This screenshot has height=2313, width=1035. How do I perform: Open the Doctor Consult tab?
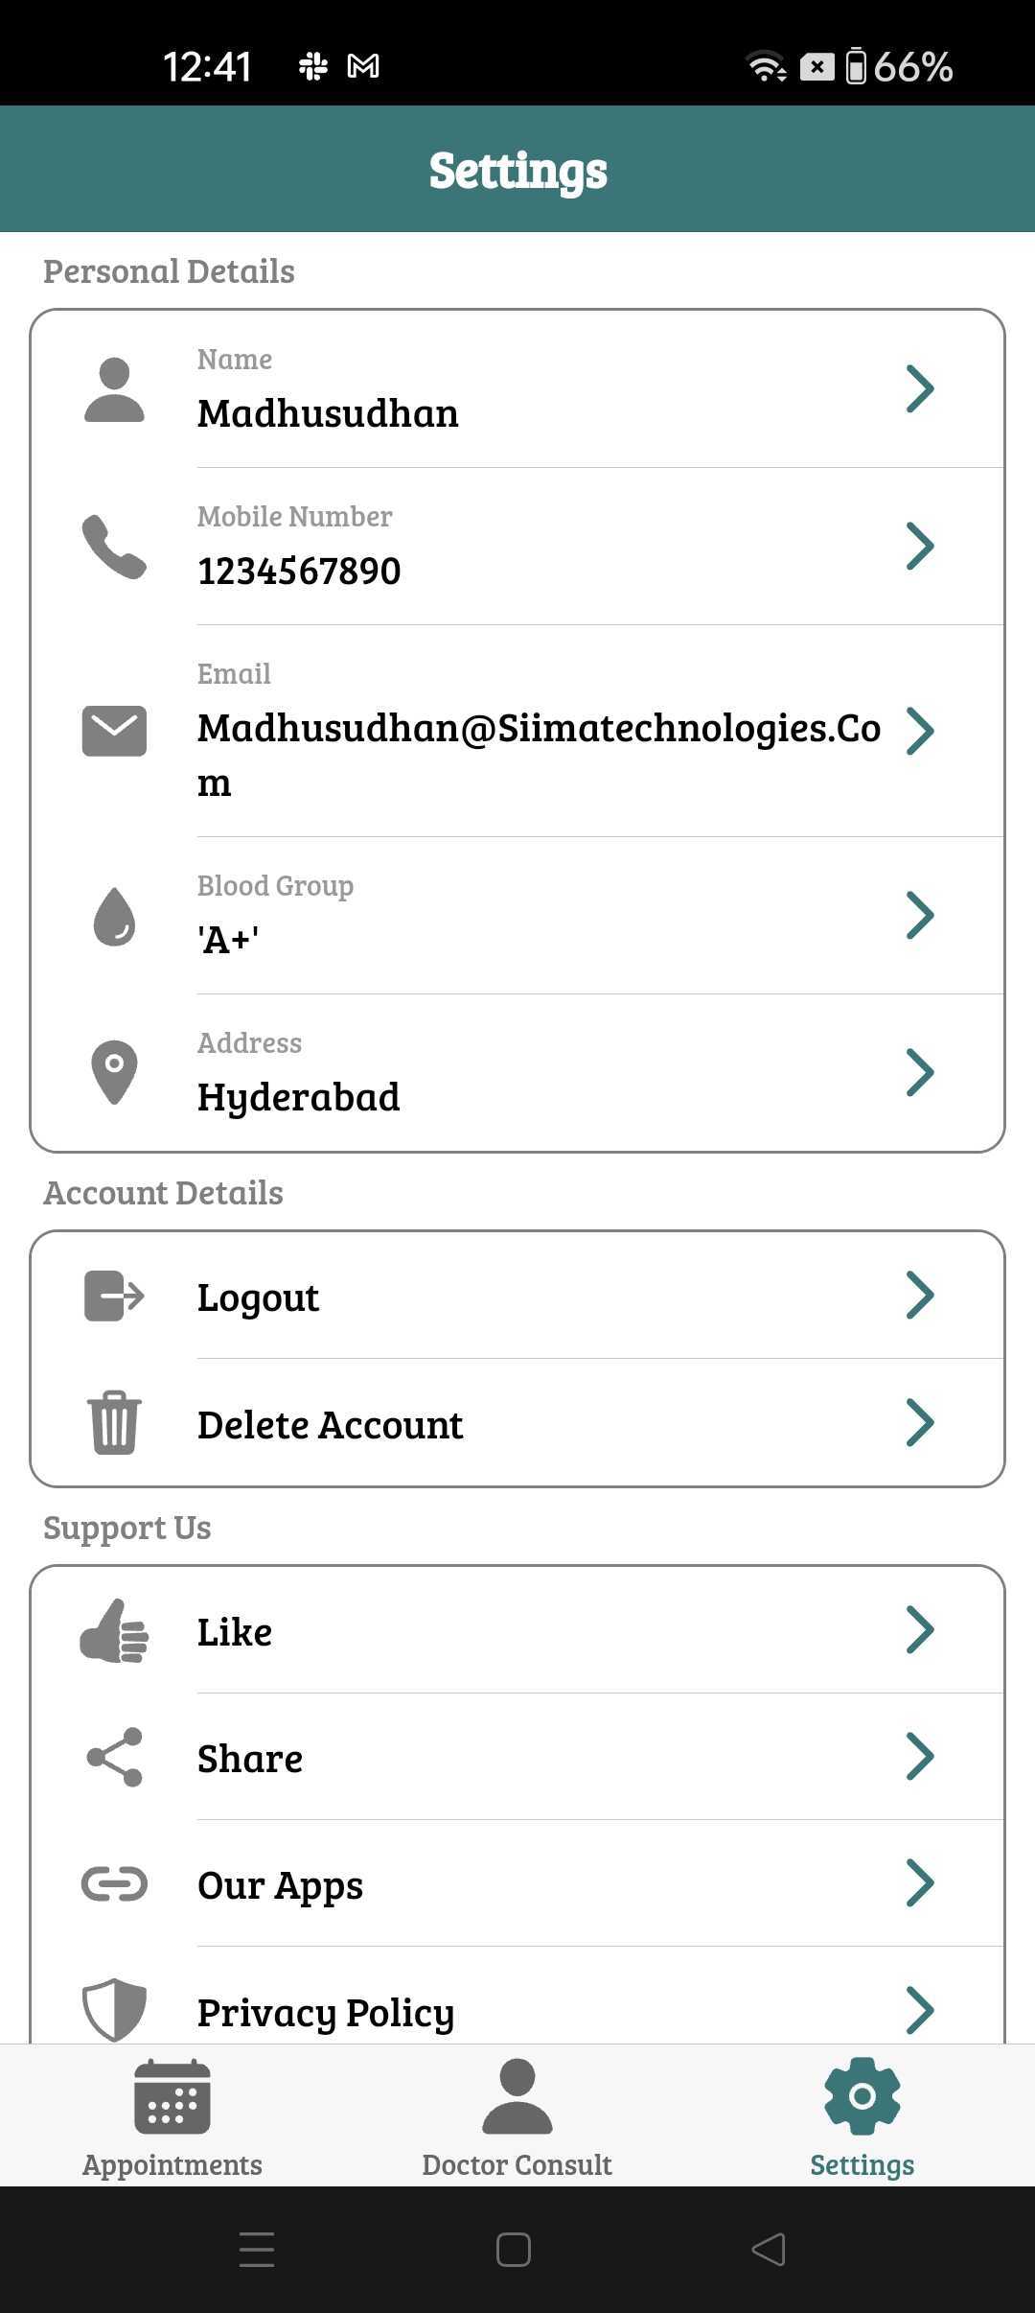[517, 2115]
